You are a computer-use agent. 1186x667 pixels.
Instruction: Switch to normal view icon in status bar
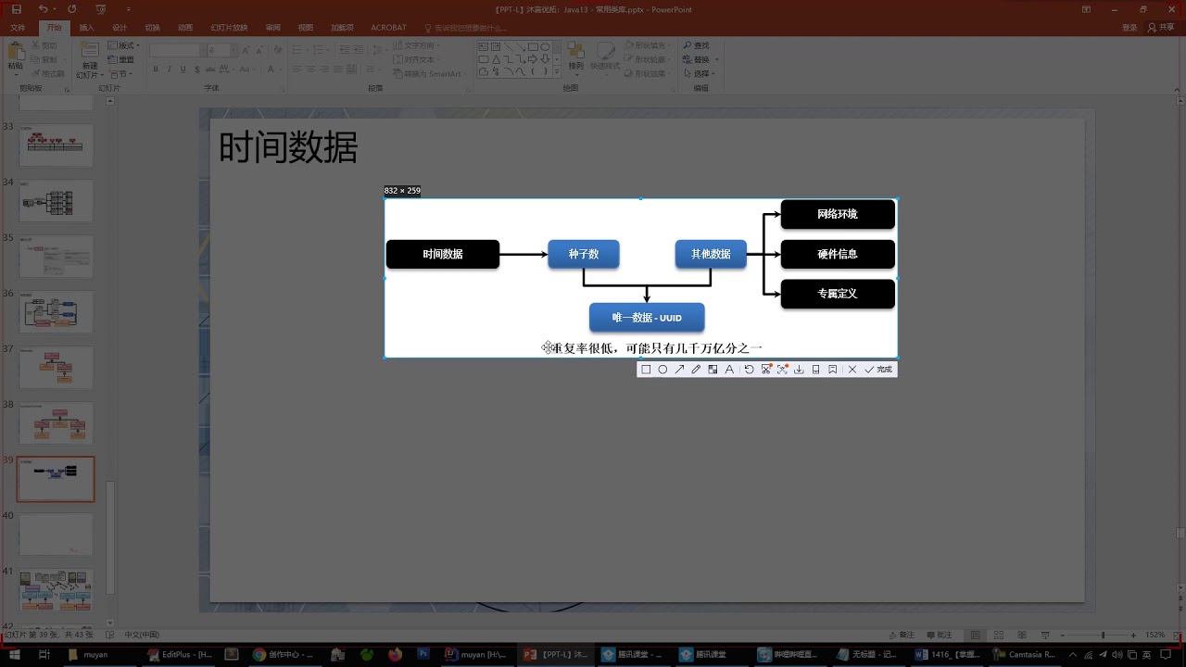(975, 635)
